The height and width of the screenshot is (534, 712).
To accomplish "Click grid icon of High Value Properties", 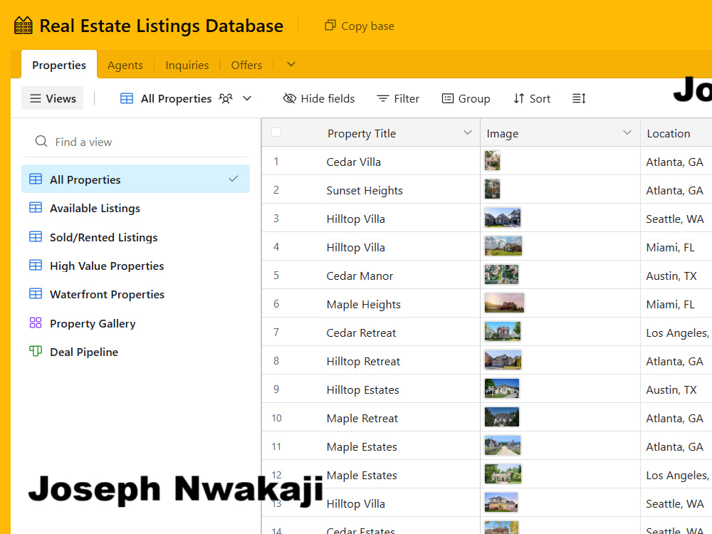I will pos(36,265).
